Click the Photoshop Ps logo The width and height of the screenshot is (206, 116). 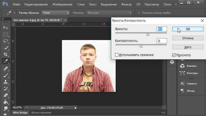(x=5, y=4)
